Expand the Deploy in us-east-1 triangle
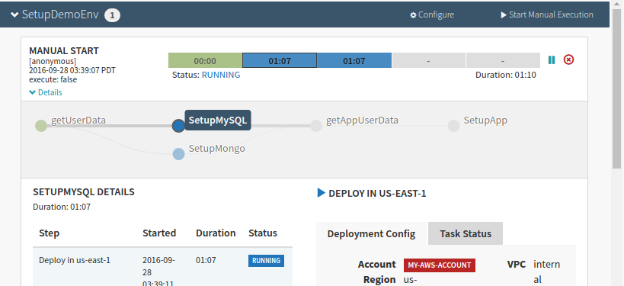Image resolution: width=624 pixels, height=286 pixels. point(322,193)
